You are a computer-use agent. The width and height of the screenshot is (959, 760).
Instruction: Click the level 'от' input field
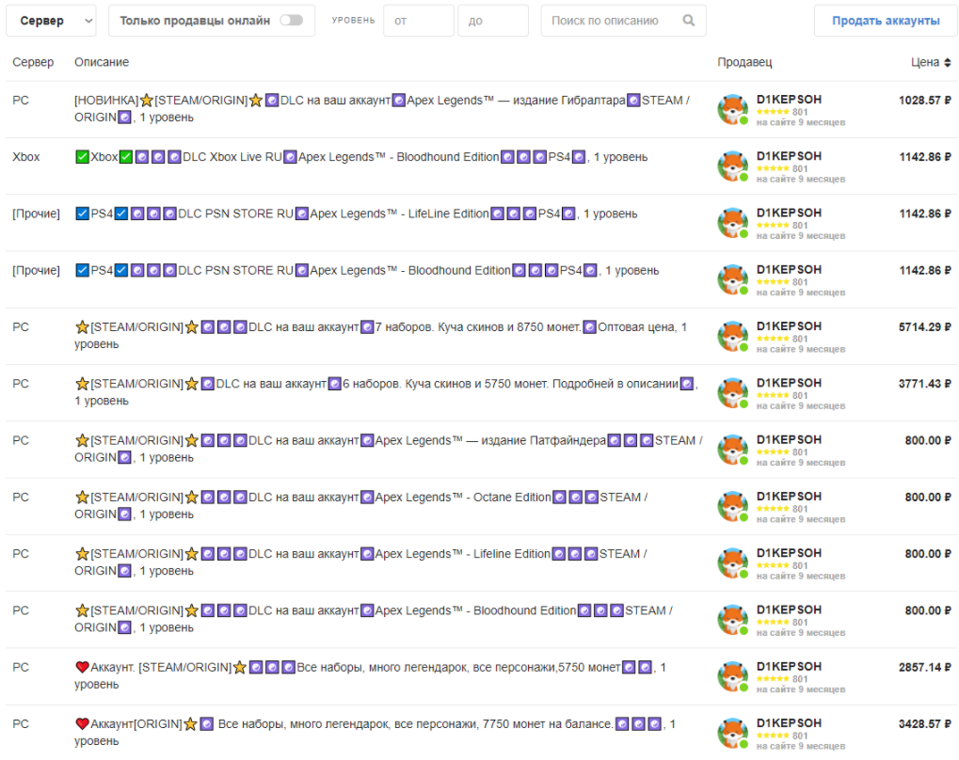point(419,21)
